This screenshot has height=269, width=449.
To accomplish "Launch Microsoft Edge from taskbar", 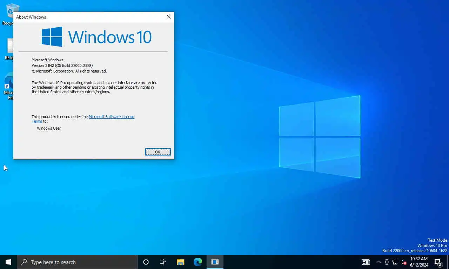I will (x=198, y=262).
